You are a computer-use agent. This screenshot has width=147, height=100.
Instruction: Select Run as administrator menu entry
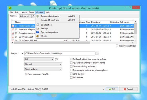pos(57,16)
